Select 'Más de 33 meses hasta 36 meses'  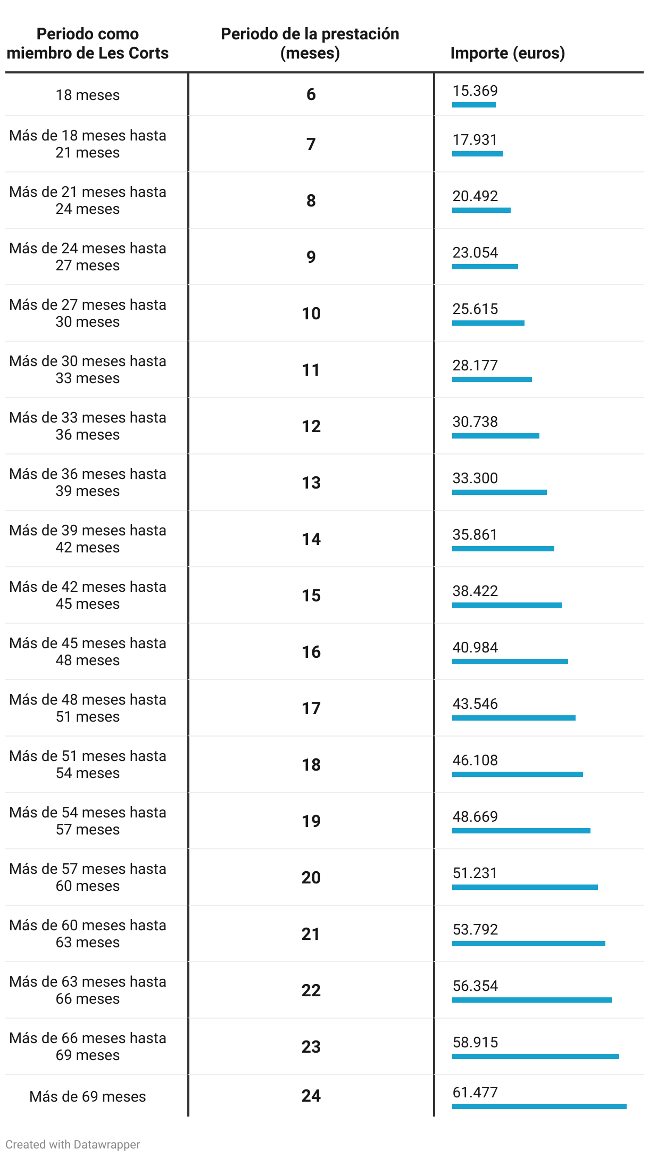click(x=88, y=426)
